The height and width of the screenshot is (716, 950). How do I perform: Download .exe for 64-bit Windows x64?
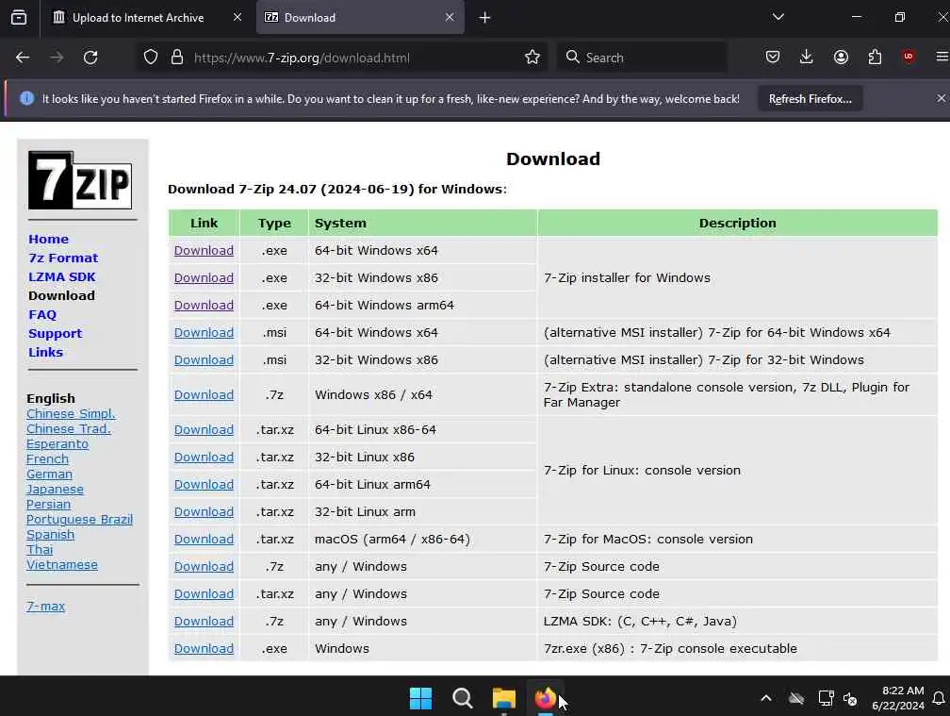tap(204, 250)
